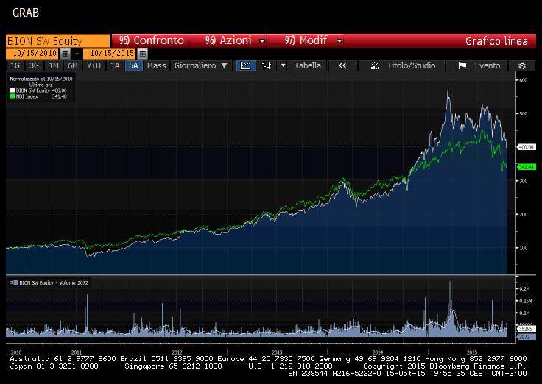Click the Titolo/Studio chart icon
Screen dimensions: 542x384
(x=375, y=65)
